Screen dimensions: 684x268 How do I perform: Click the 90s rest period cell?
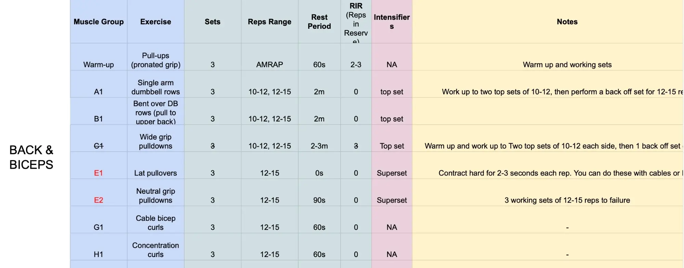pos(319,200)
